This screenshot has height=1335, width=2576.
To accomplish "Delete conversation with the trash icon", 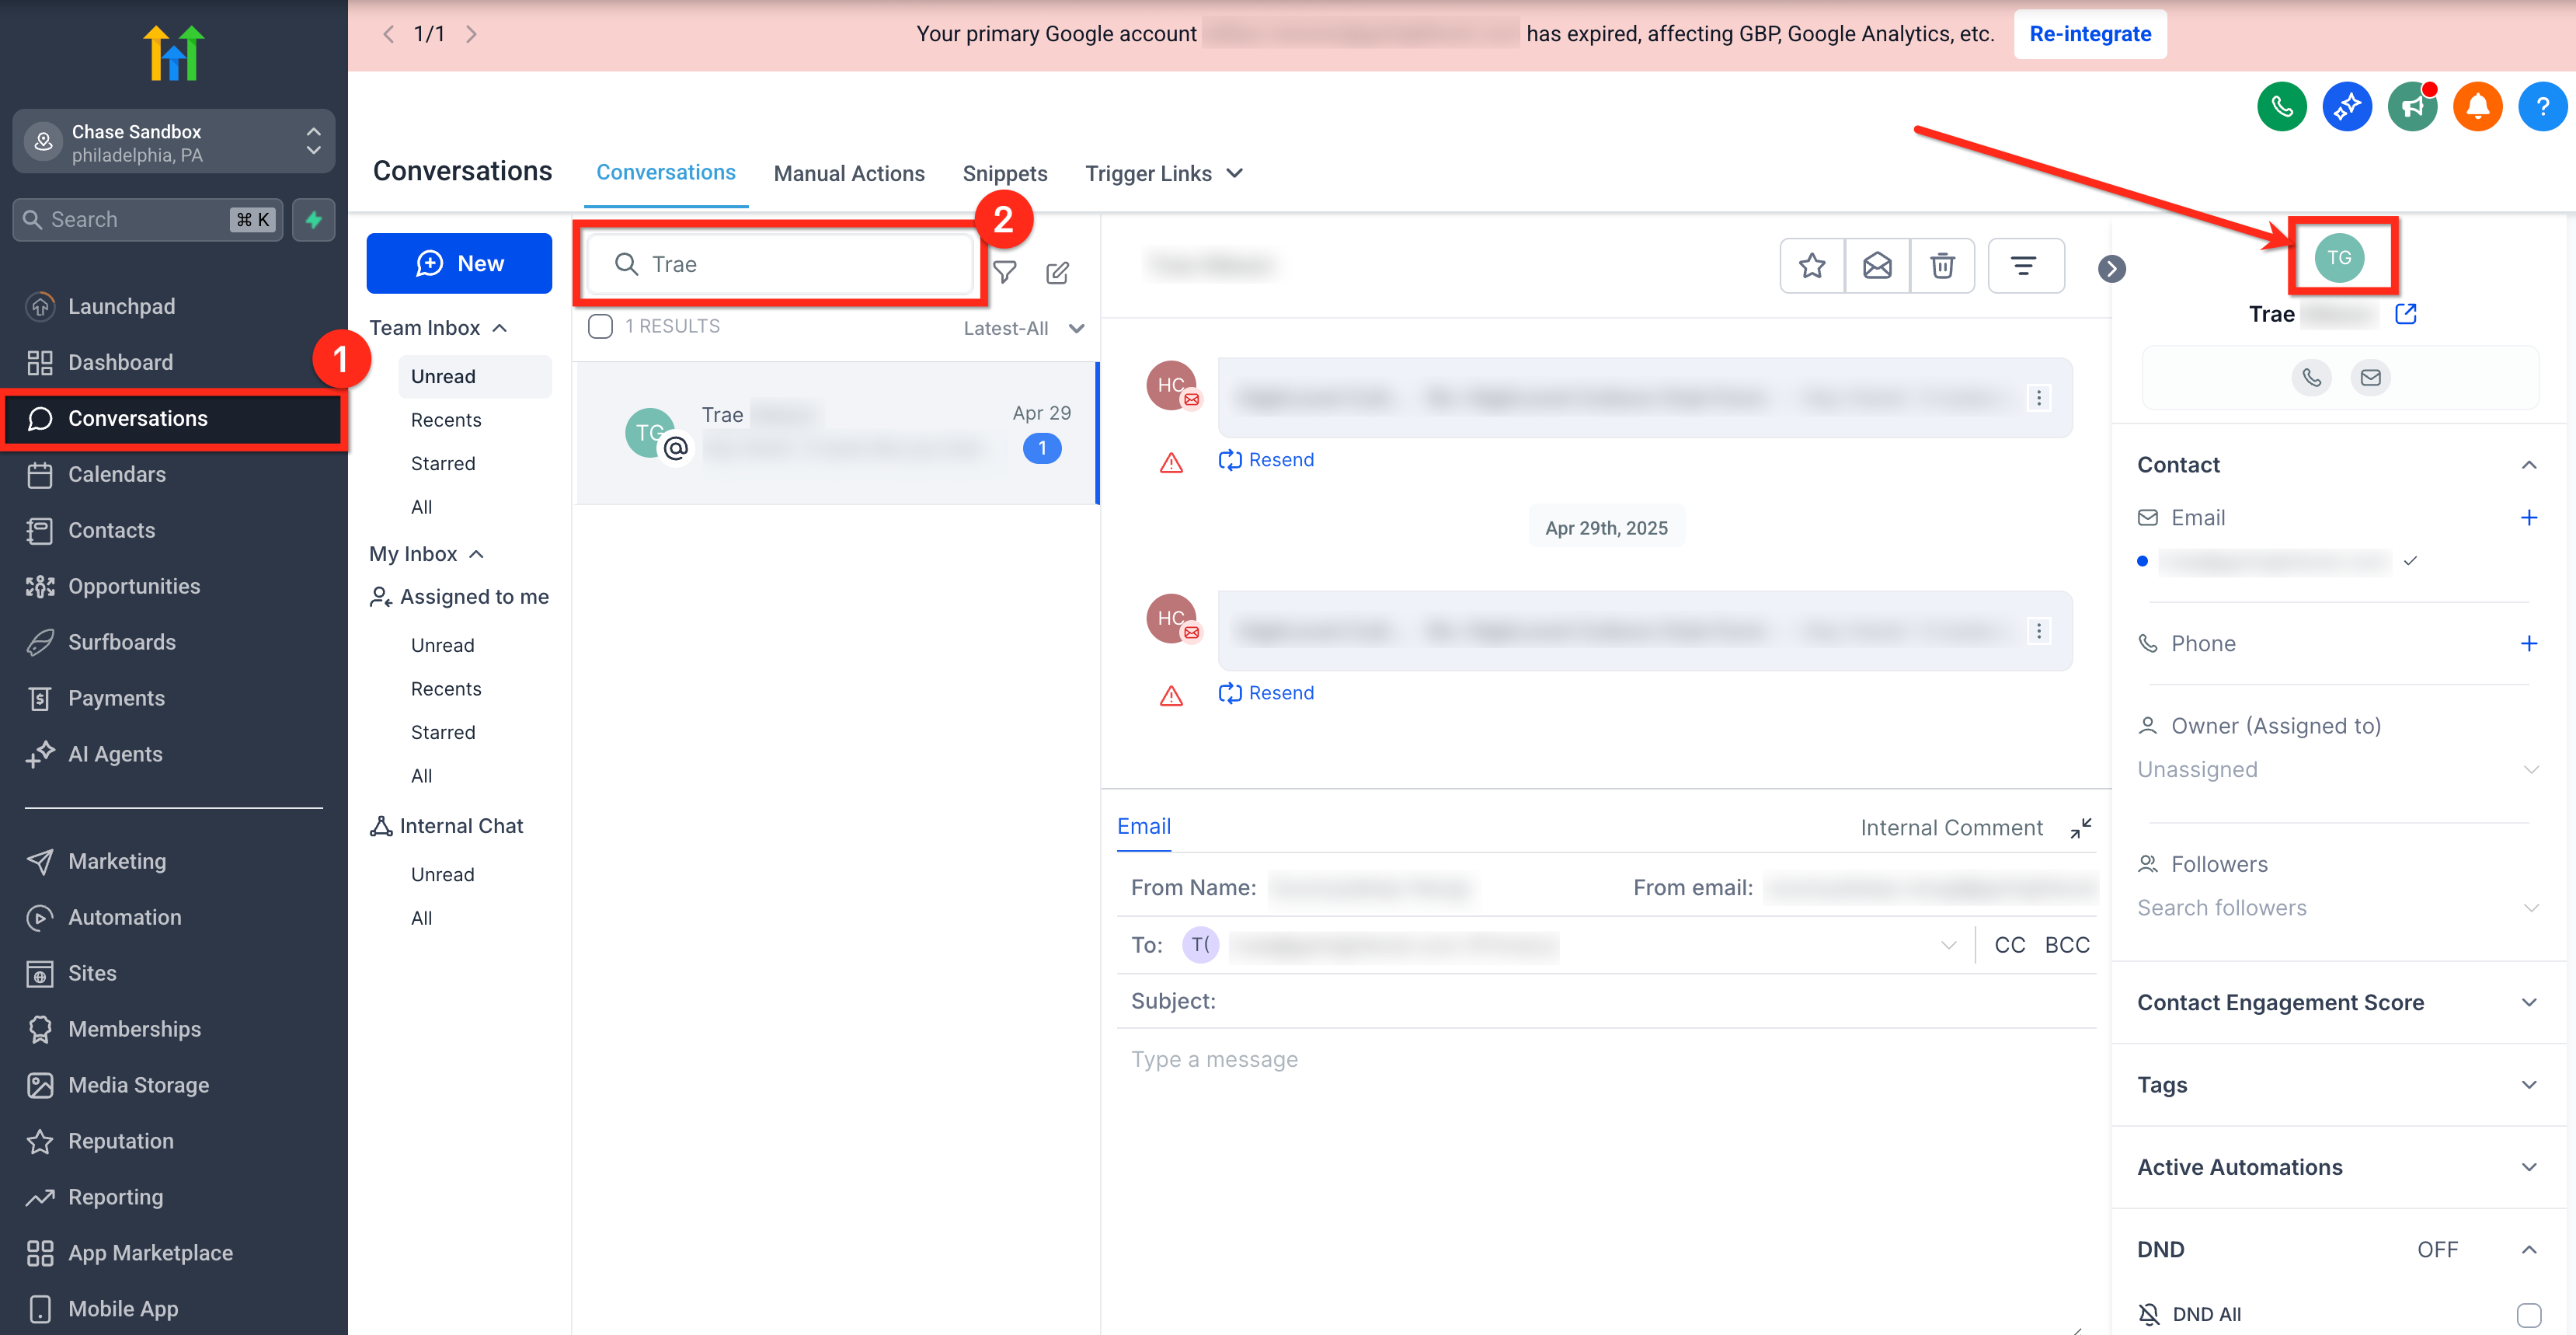I will coord(1942,266).
